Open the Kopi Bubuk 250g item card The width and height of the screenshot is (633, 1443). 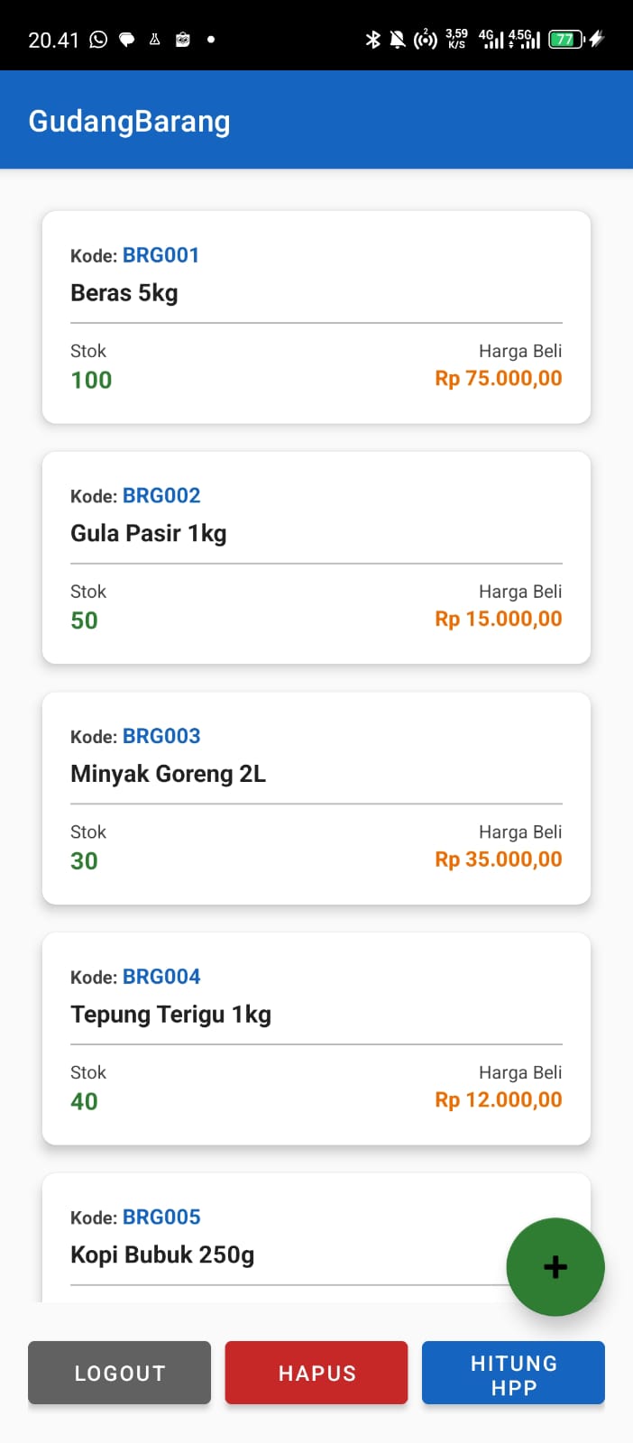point(271,1236)
